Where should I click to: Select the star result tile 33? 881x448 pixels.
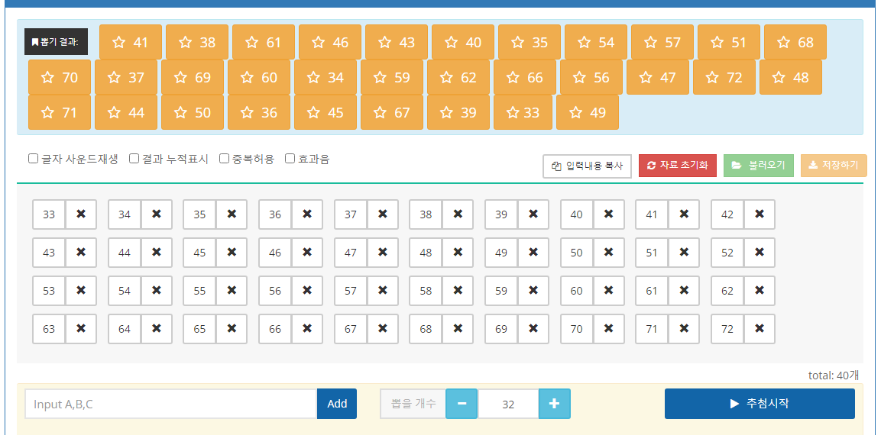(523, 112)
